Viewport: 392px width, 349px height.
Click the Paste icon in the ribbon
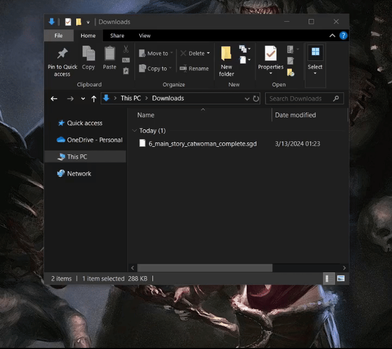coord(109,54)
